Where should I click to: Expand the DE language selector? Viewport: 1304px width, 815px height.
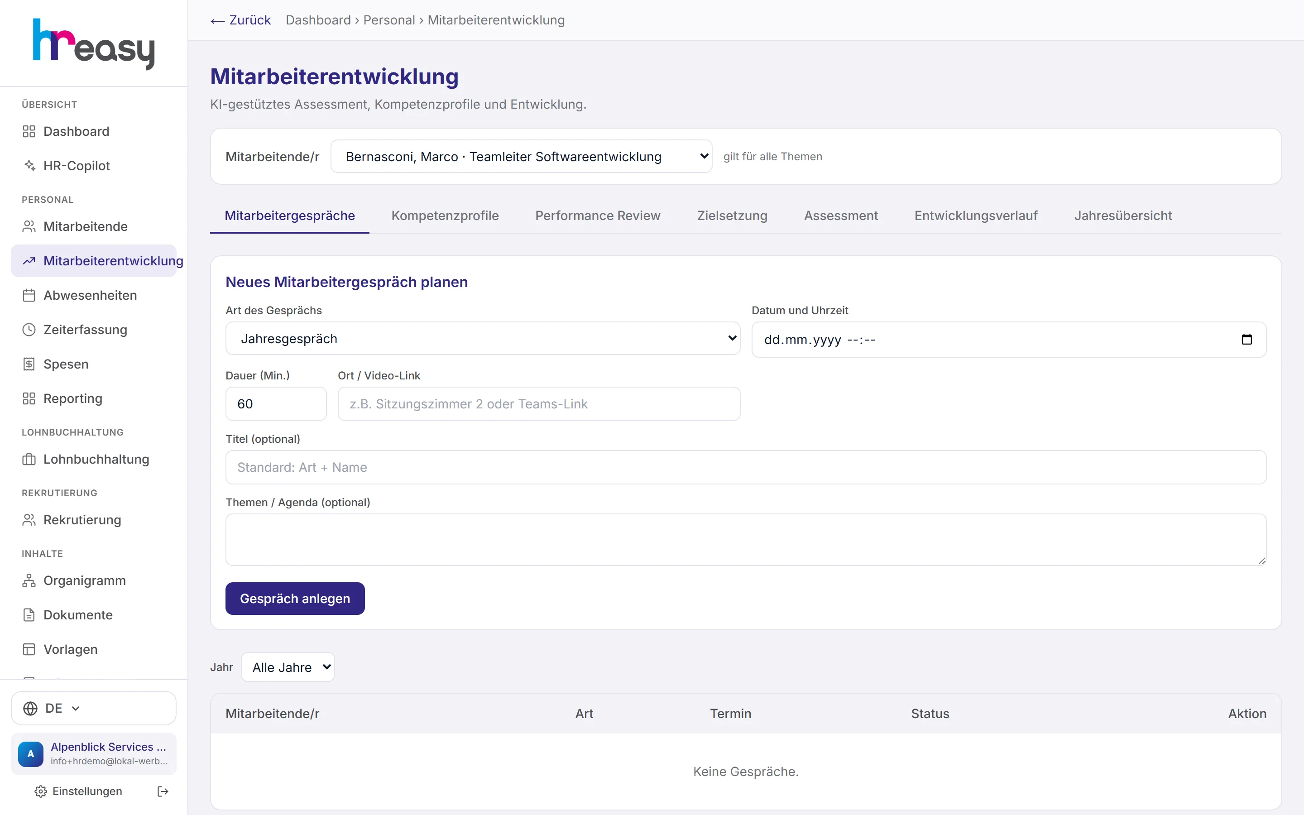[x=94, y=708]
